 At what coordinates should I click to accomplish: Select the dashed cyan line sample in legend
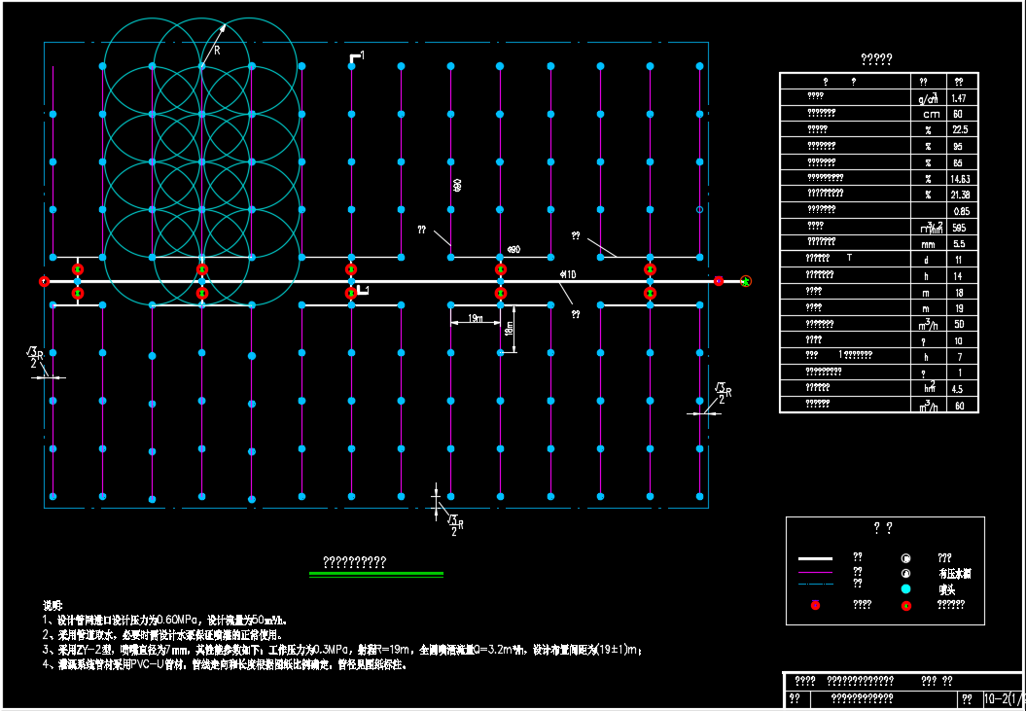pyautogui.click(x=815, y=586)
